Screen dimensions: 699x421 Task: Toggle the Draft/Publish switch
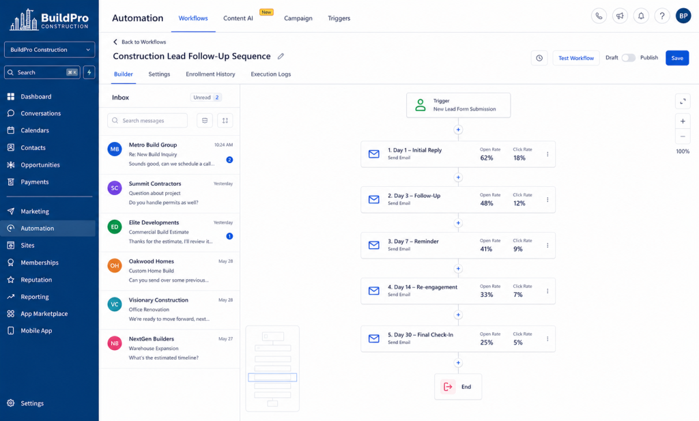point(629,58)
